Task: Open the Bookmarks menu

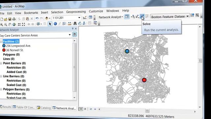Action: pos(31,13)
